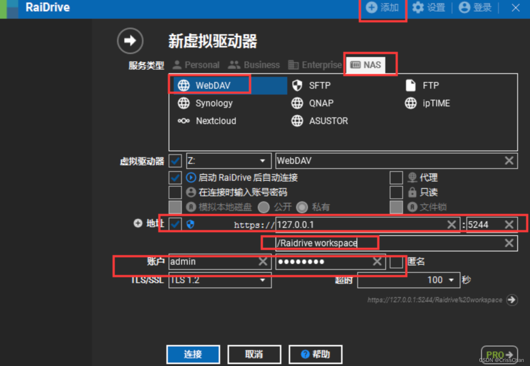Click the 添加 plus button

click(382, 7)
